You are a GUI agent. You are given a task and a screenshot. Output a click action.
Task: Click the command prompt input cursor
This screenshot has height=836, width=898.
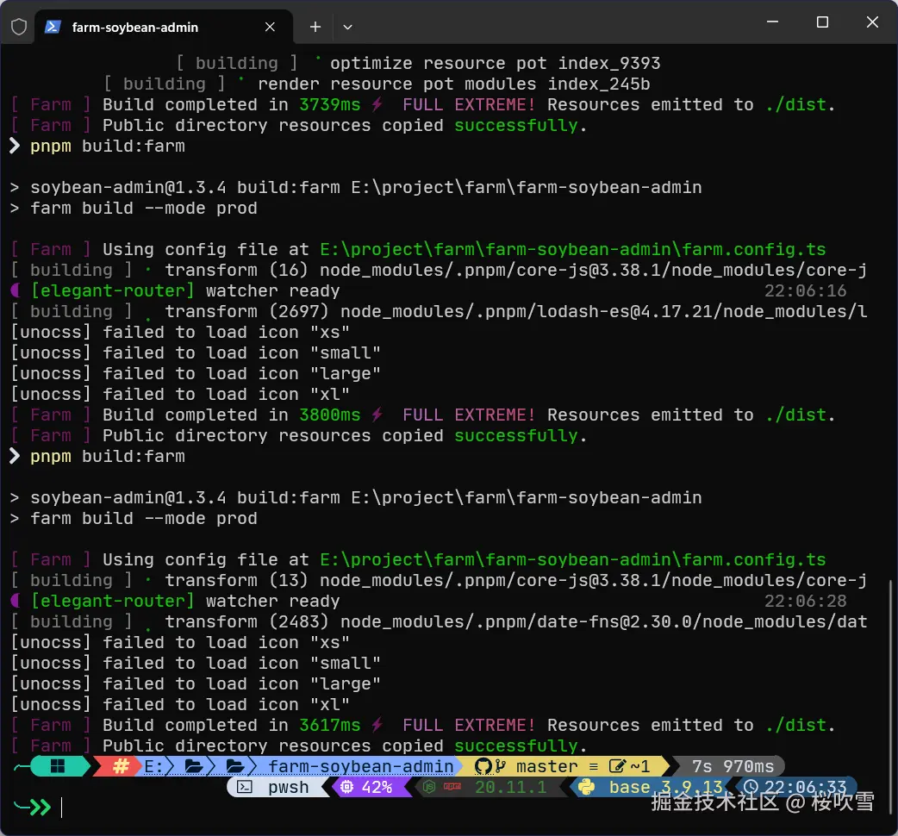(62, 808)
